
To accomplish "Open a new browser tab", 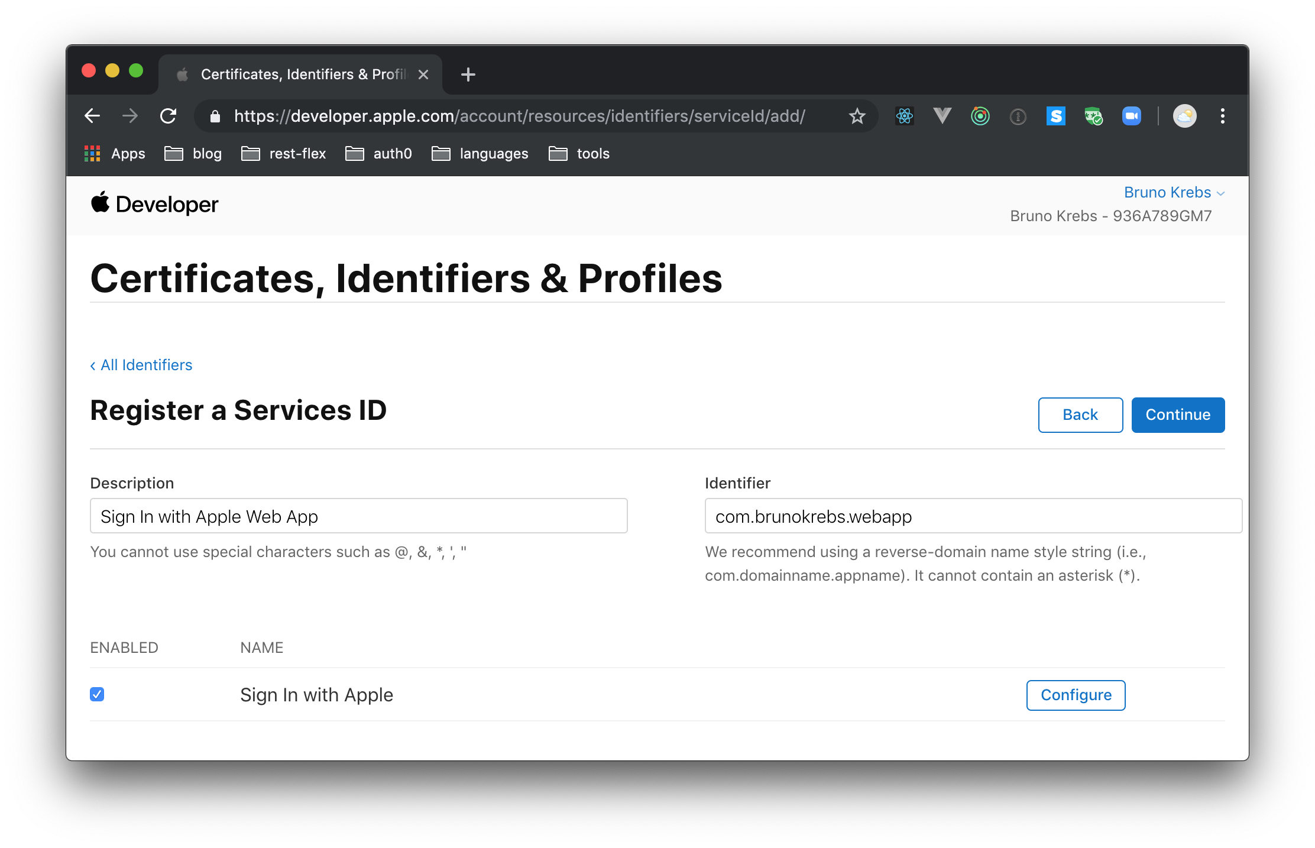I will (x=468, y=75).
